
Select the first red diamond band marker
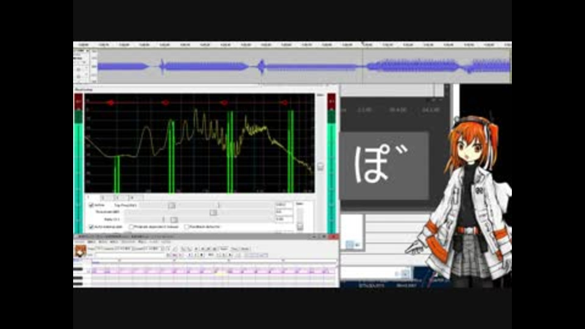click(x=110, y=102)
